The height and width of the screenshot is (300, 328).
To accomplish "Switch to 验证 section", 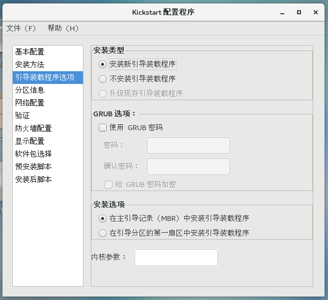I will coord(23,115).
